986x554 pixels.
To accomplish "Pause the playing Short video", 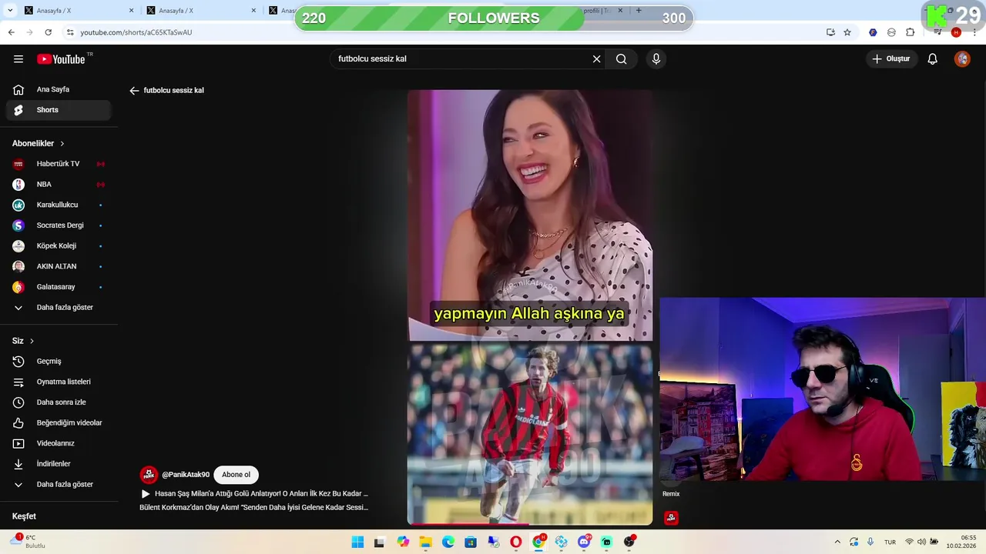I will tap(530, 308).
